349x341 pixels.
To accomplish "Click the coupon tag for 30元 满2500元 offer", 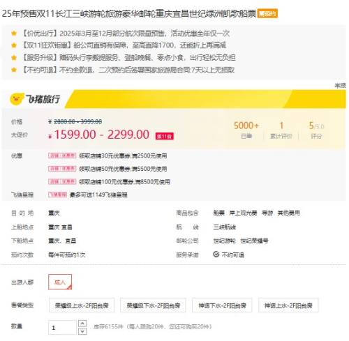I will click(62, 156).
